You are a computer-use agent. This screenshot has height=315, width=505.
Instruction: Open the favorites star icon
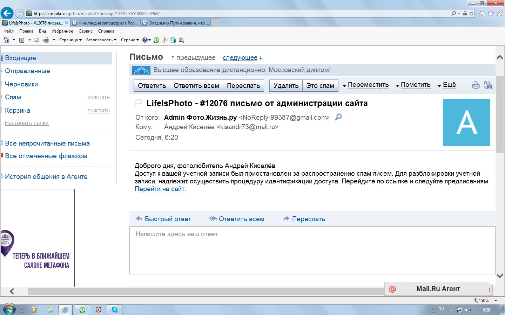491,13
